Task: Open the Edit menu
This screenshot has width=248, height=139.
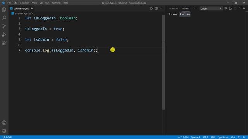Action: 15,3
